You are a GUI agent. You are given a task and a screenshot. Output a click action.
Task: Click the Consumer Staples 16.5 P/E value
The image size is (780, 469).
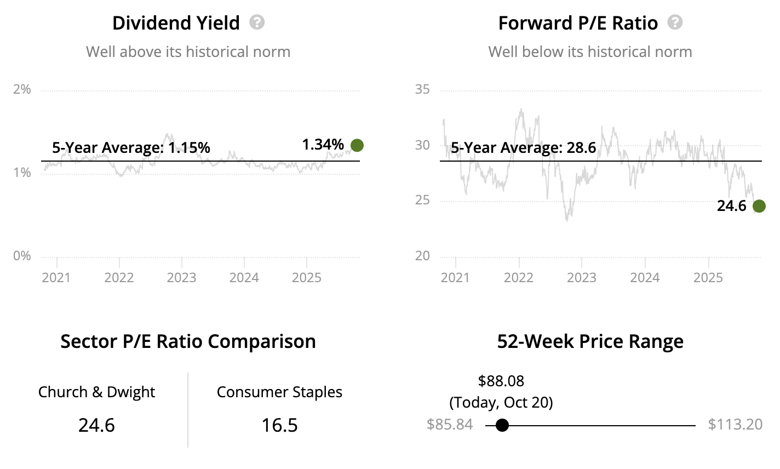pos(279,425)
